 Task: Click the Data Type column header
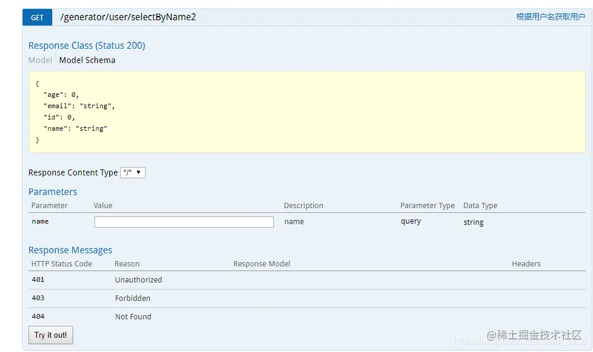click(480, 206)
